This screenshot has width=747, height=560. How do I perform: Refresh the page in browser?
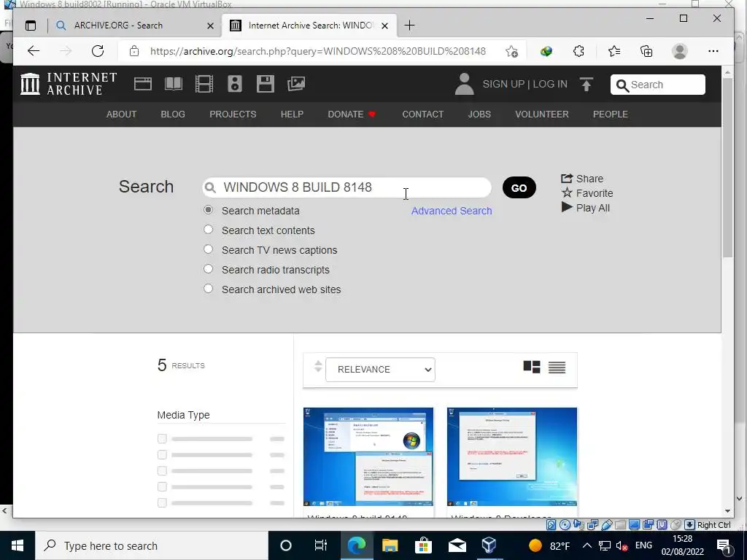point(98,51)
